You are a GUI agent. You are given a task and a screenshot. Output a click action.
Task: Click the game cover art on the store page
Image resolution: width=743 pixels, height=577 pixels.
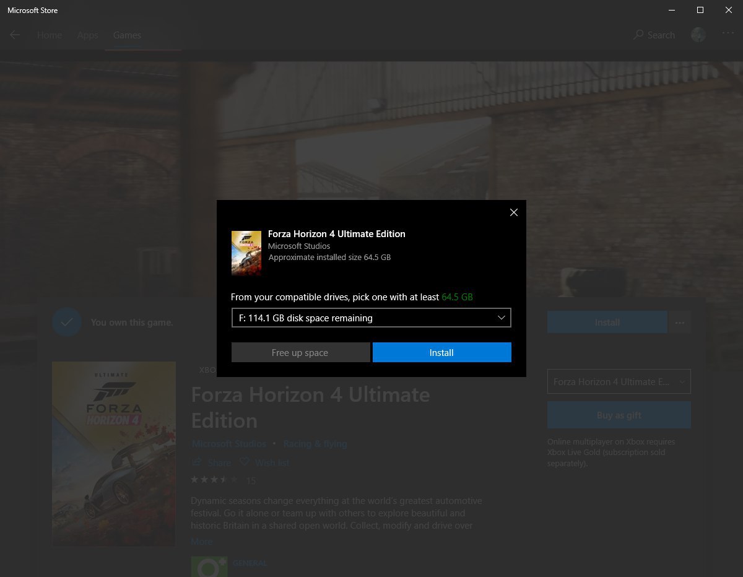tap(114, 454)
